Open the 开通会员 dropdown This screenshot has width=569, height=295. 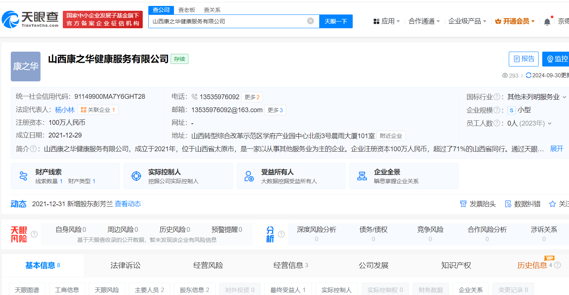(515, 22)
